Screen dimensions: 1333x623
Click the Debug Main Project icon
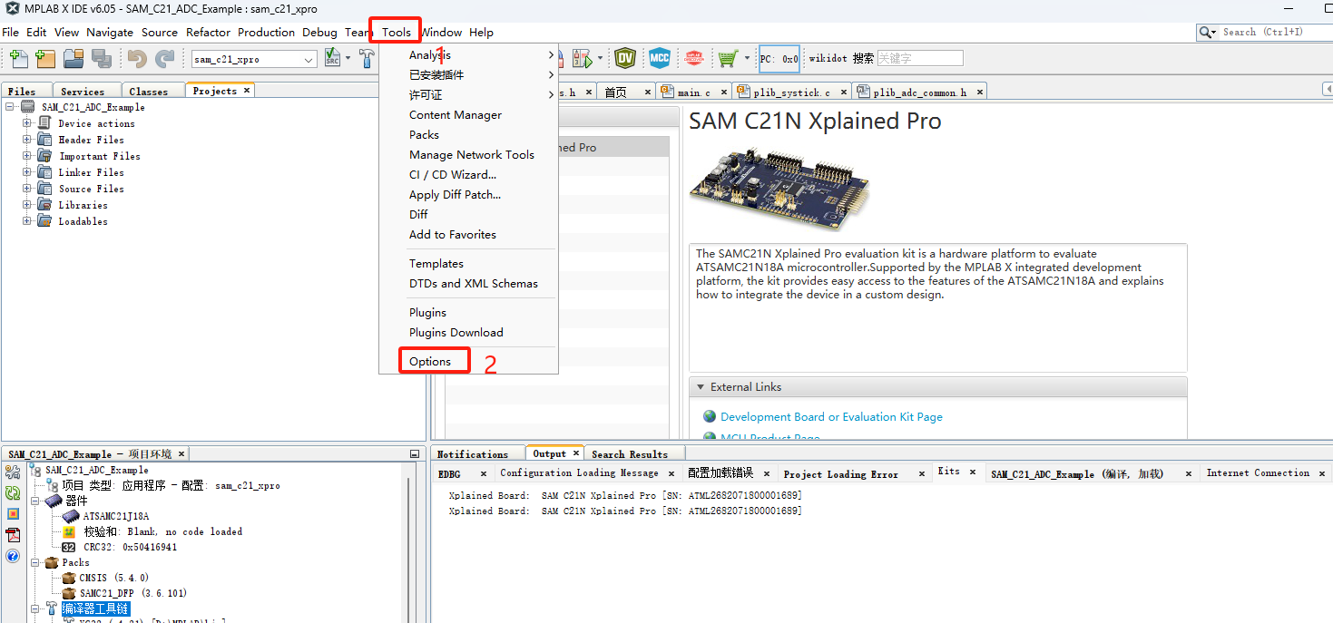click(581, 59)
